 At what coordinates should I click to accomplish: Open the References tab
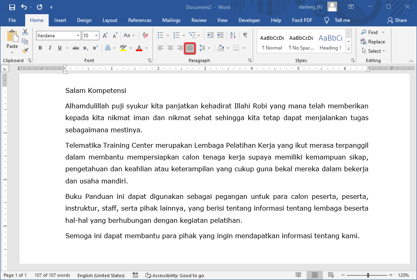[140, 20]
